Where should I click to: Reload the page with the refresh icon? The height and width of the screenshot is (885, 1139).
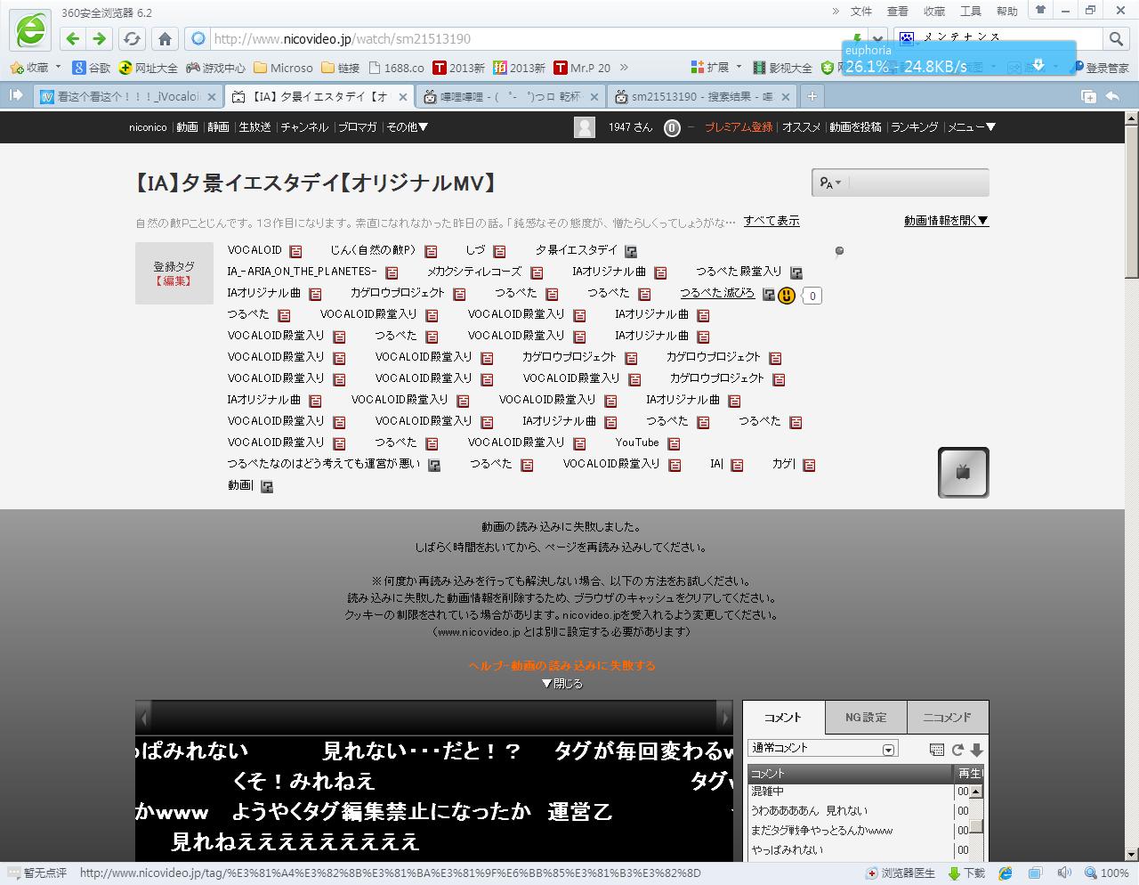tap(132, 38)
